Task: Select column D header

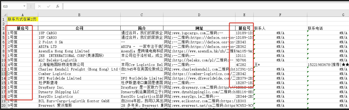Action: point(199,15)
